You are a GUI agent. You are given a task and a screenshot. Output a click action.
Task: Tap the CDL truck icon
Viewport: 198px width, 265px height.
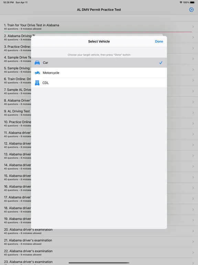coord(37,83)
